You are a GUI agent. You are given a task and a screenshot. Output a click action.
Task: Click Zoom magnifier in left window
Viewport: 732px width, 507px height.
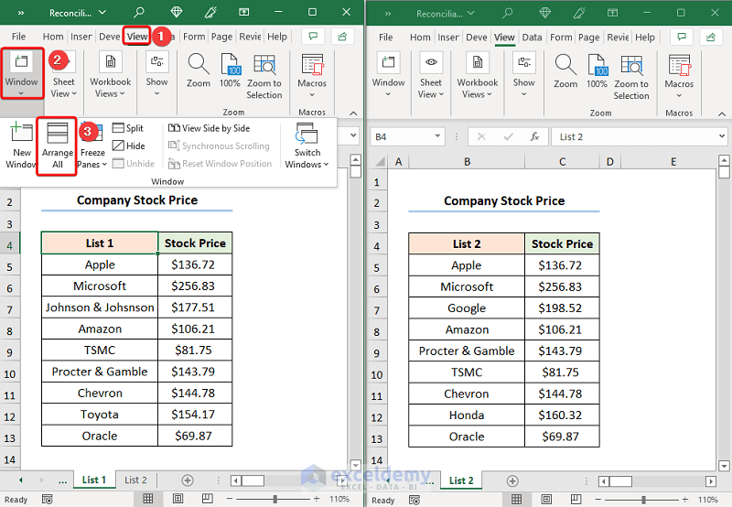(199, 70)
